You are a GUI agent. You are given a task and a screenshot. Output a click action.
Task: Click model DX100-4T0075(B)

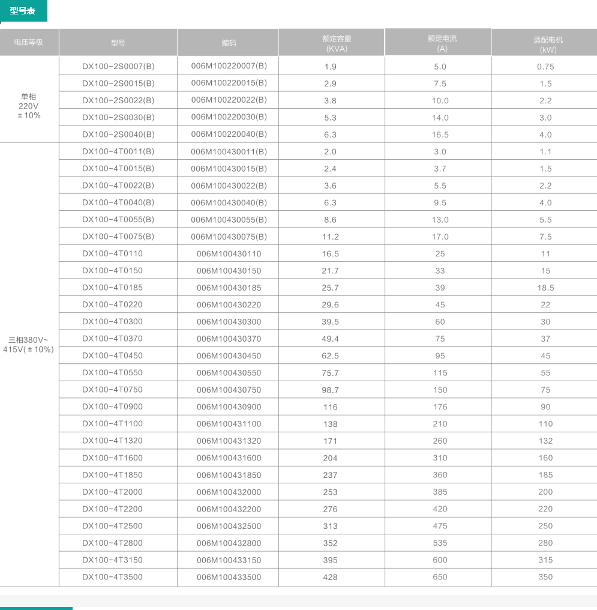(x=118, y=237)
